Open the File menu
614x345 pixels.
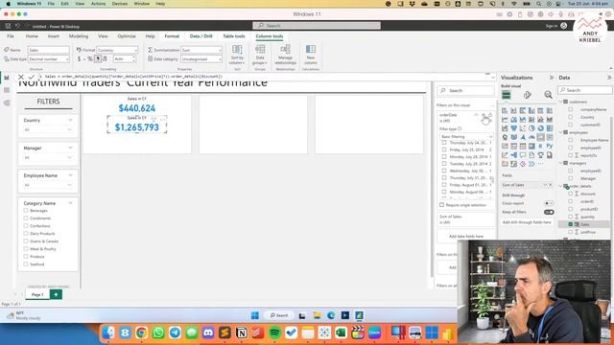[x=11, y=36]
